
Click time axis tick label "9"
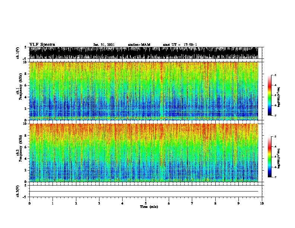(x=238, y=203)
